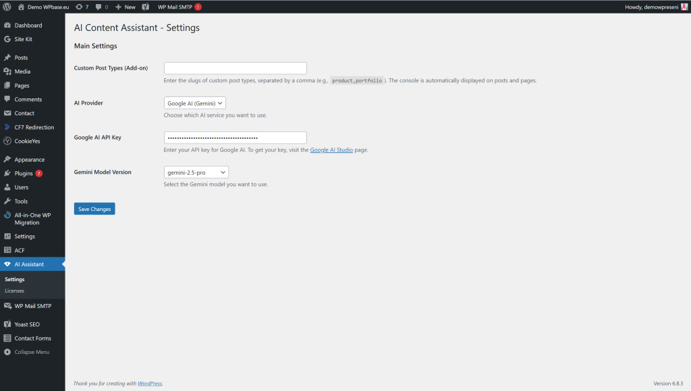
Task: Click the Save Changes button
Action: pos(94,209)
